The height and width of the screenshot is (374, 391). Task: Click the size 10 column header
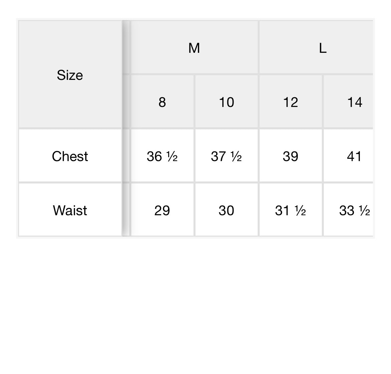click(x=226, y=102)
